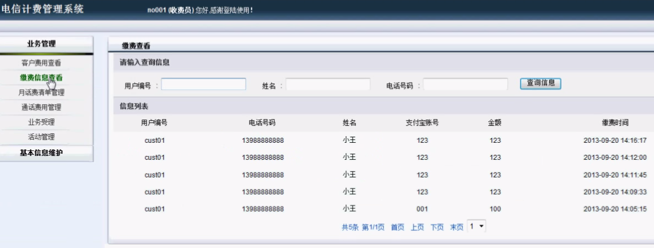This screenshot has height=248, width=654.
Task: Open 业务受理 in the sidebar
Action: click(x=41, y=122)
